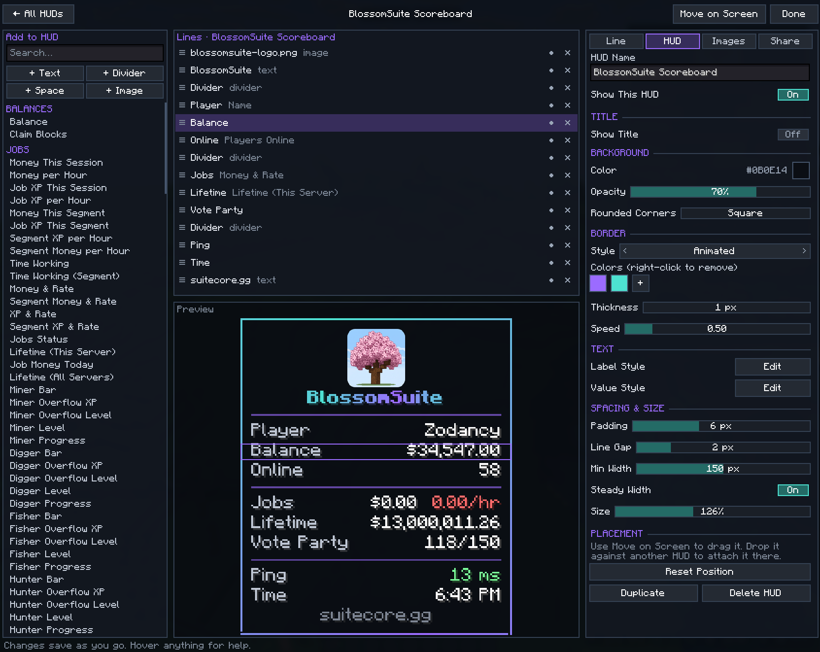Click the Delete HUD button
The width and height of the screenshot is (820, 652).
756,593
